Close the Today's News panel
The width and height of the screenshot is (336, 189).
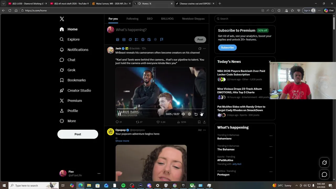click(x=270, y=62)
